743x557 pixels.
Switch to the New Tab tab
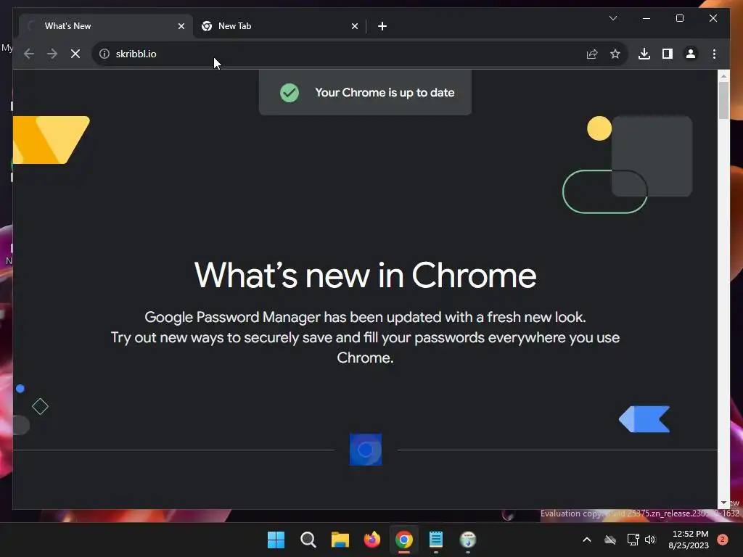(279, 26)
